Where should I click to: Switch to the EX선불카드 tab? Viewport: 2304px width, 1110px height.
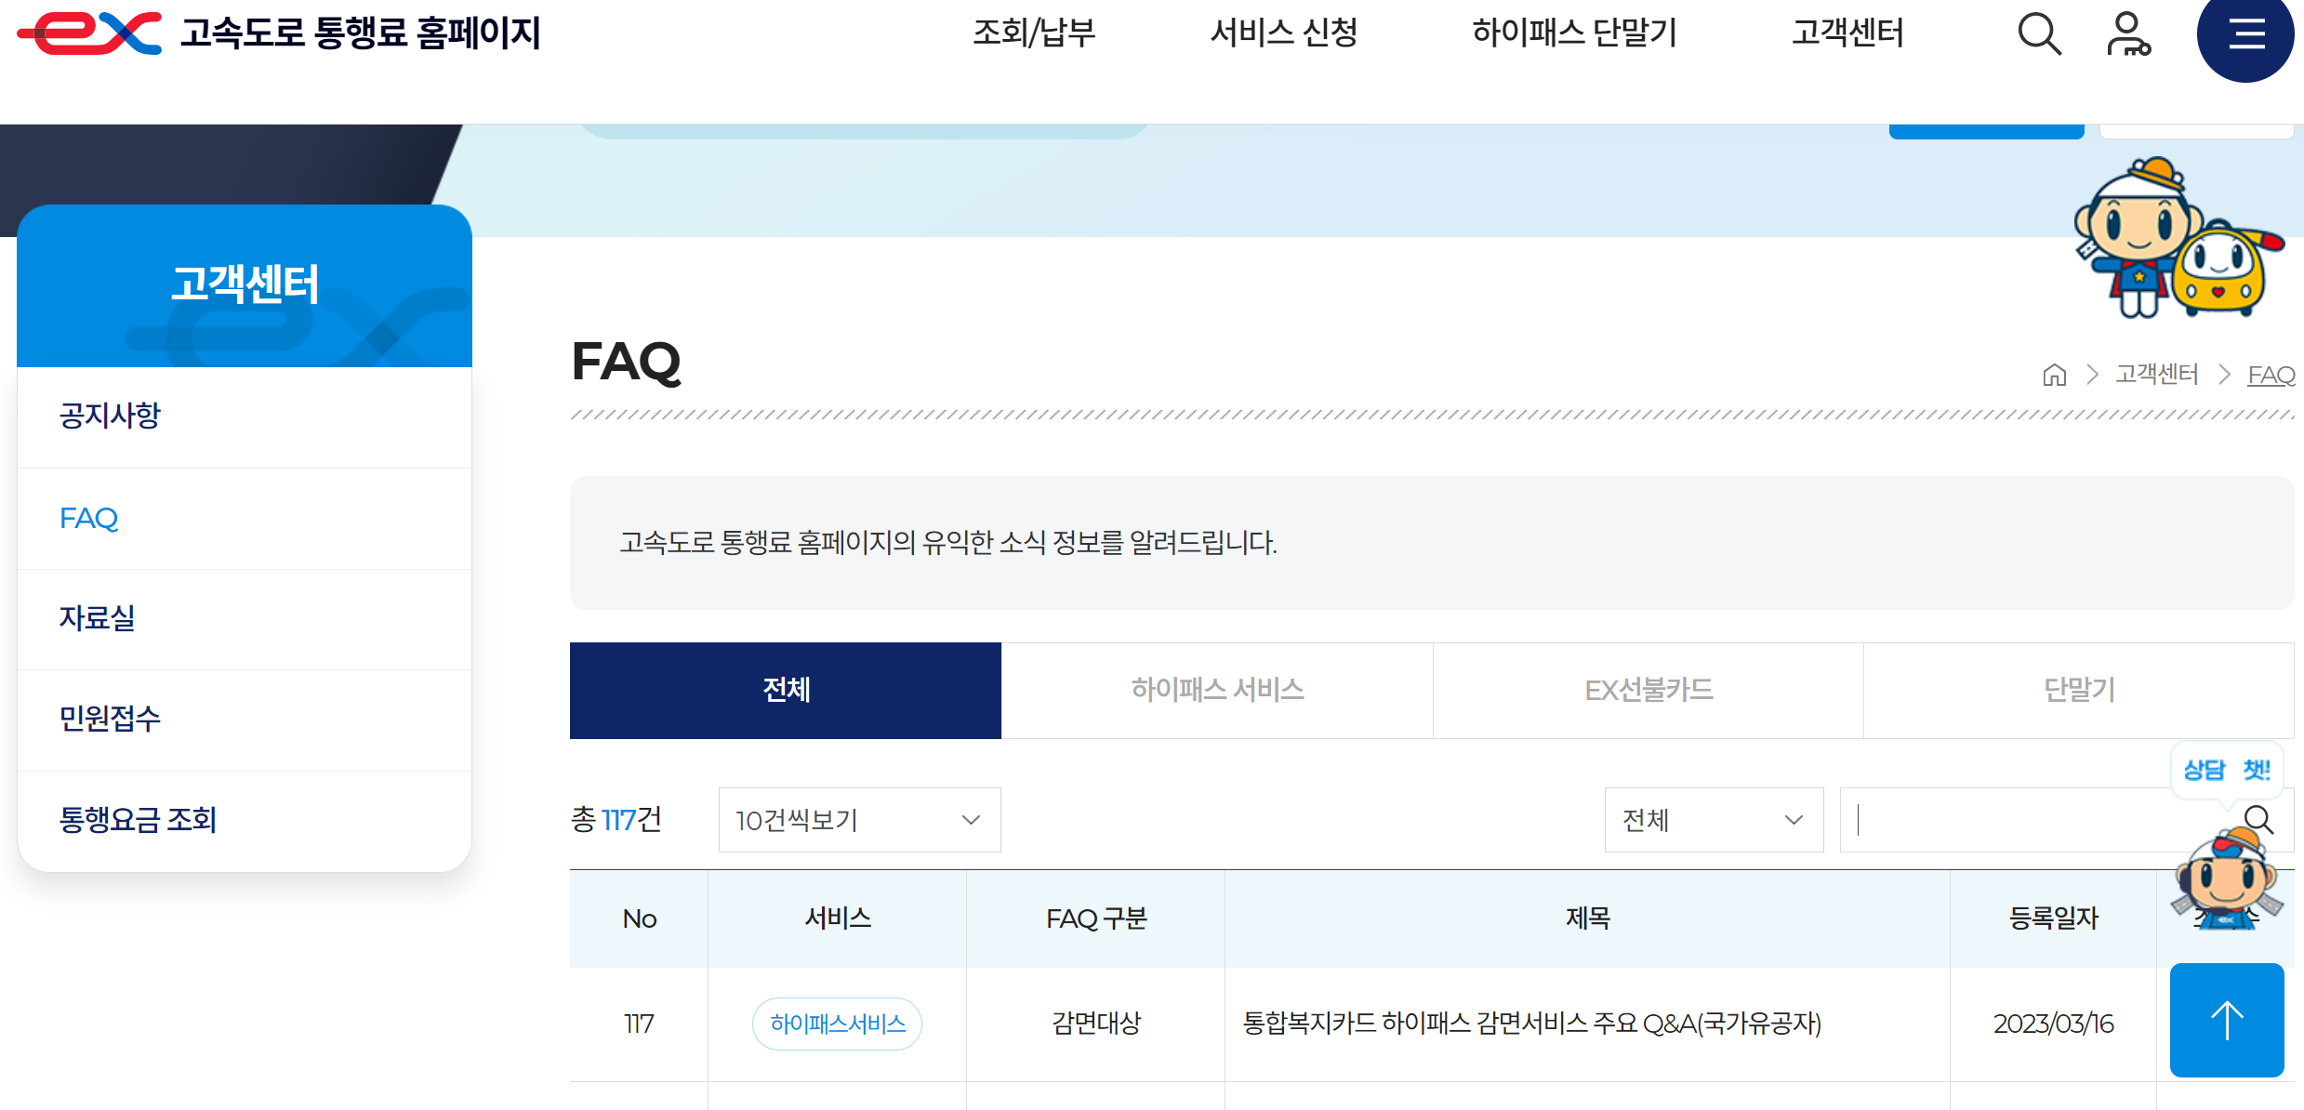1648,690
